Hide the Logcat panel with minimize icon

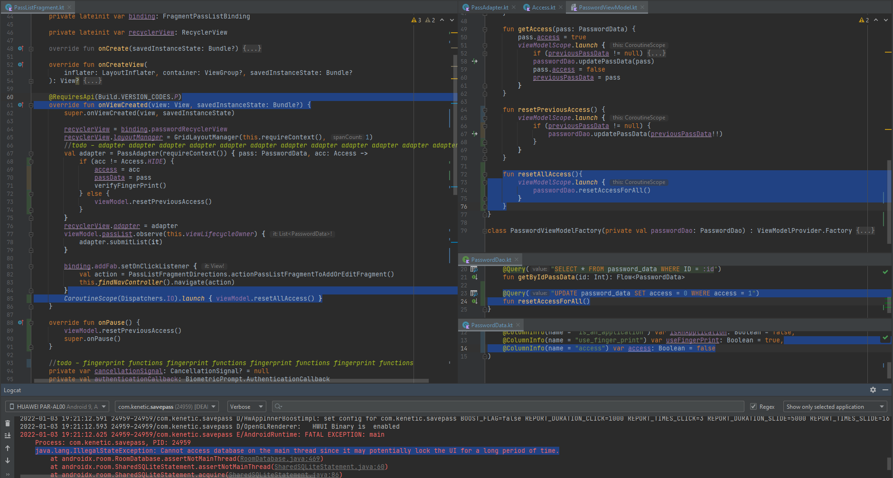(x=885, y=390)
